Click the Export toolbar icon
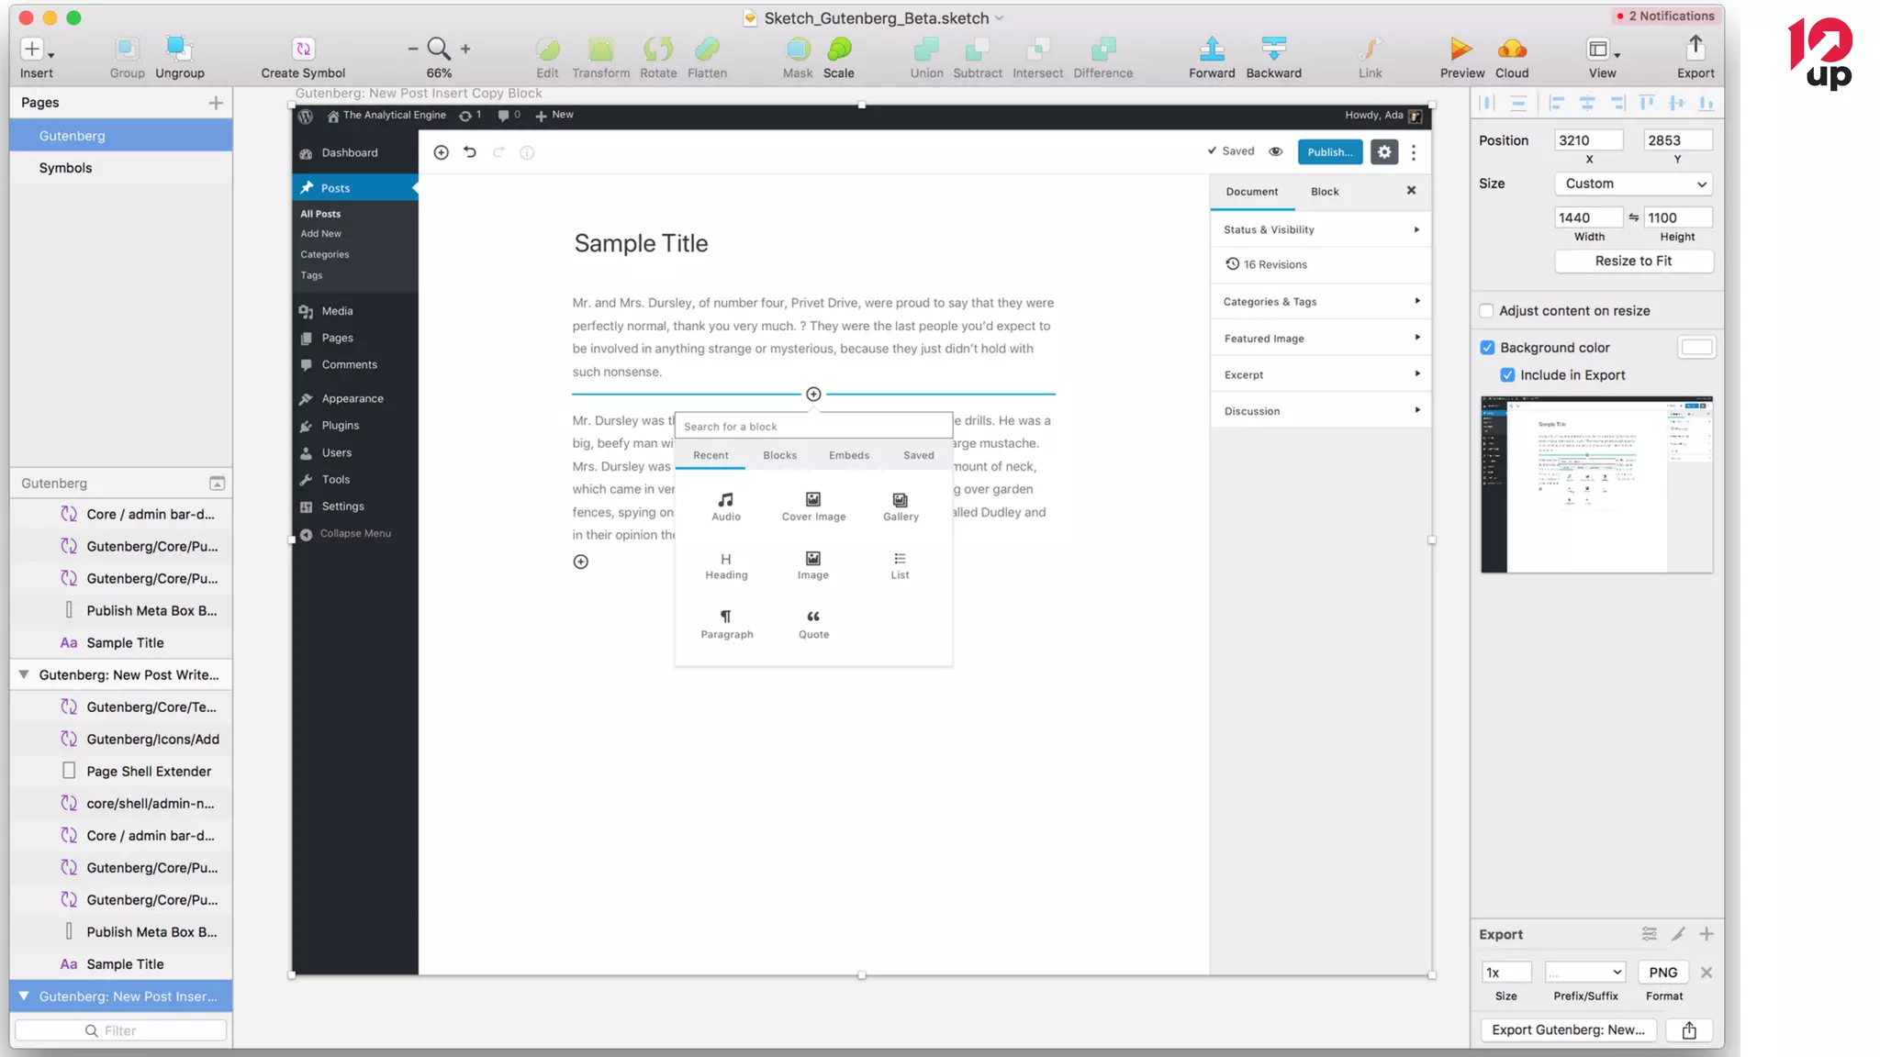Image resolution: width=1880 pixels, height=1057 pixels. (1695, 49)
